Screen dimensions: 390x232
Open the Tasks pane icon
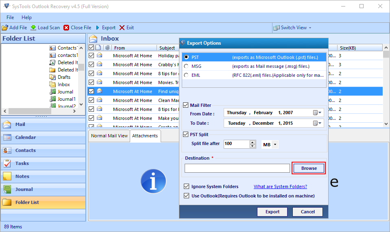click(x=7, y=163)
